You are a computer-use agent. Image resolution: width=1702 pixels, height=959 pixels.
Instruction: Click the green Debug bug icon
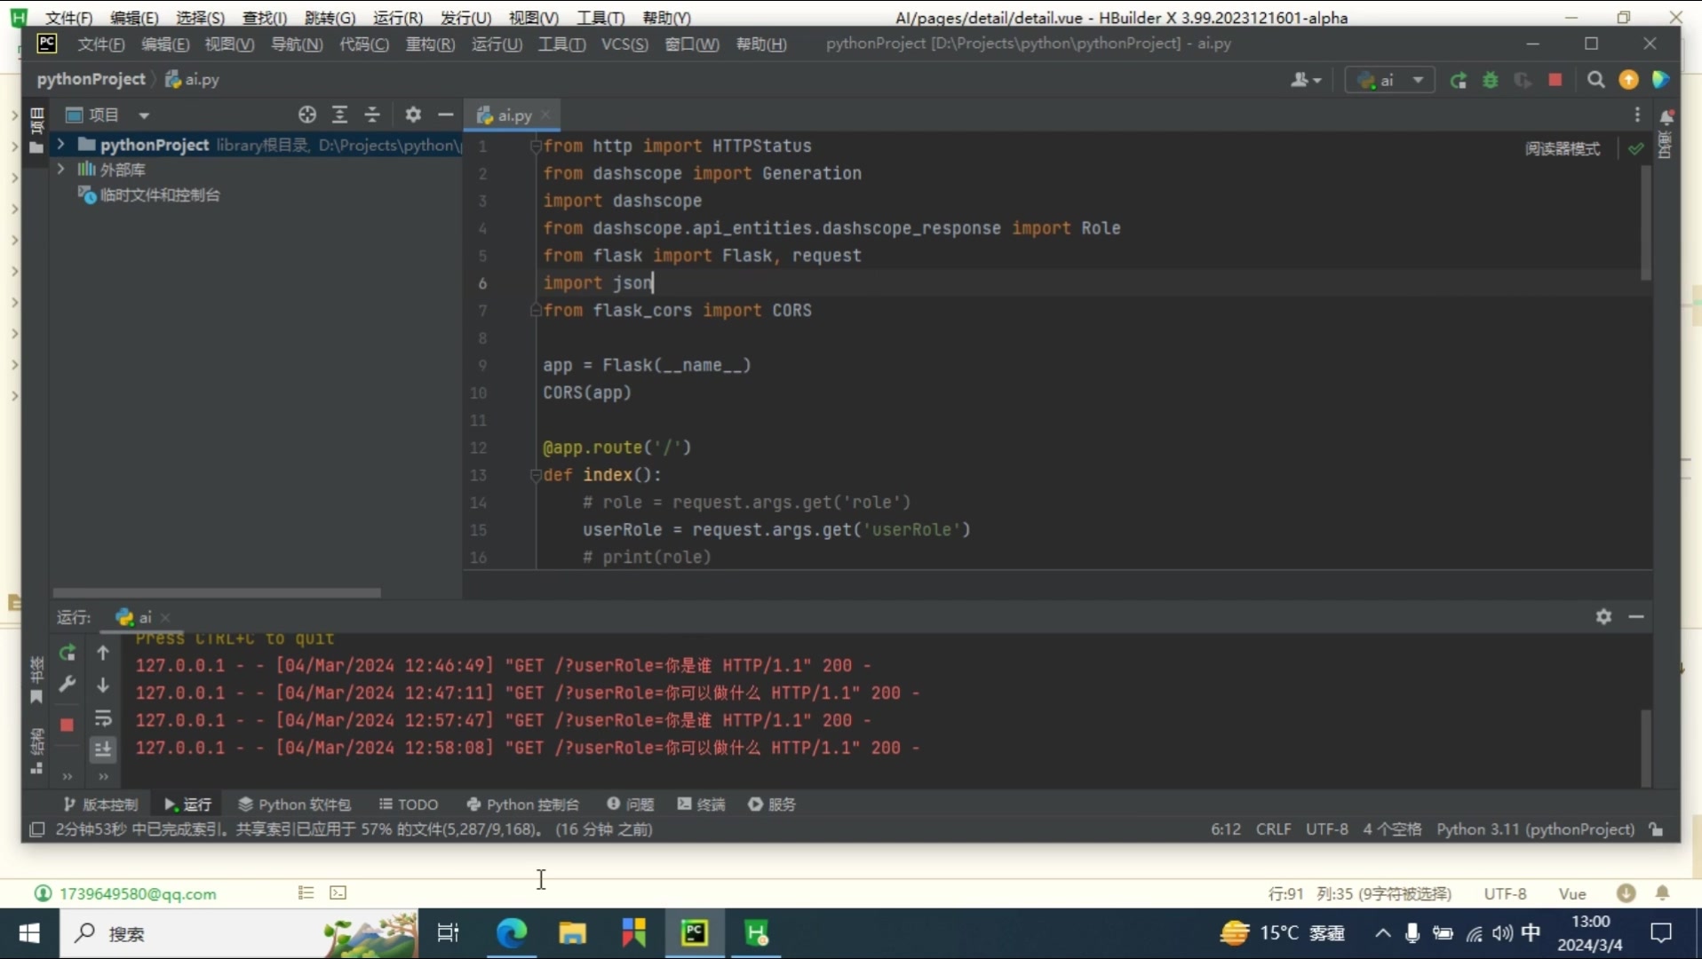point(1491,81)
